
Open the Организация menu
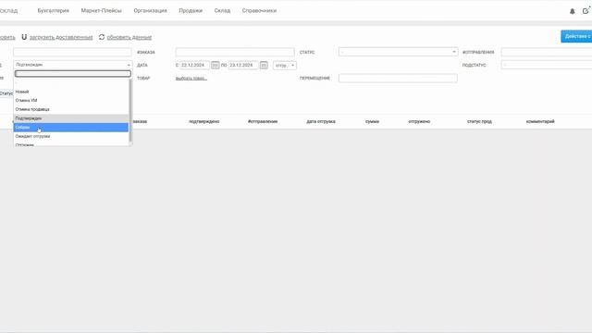pos(150,10)
